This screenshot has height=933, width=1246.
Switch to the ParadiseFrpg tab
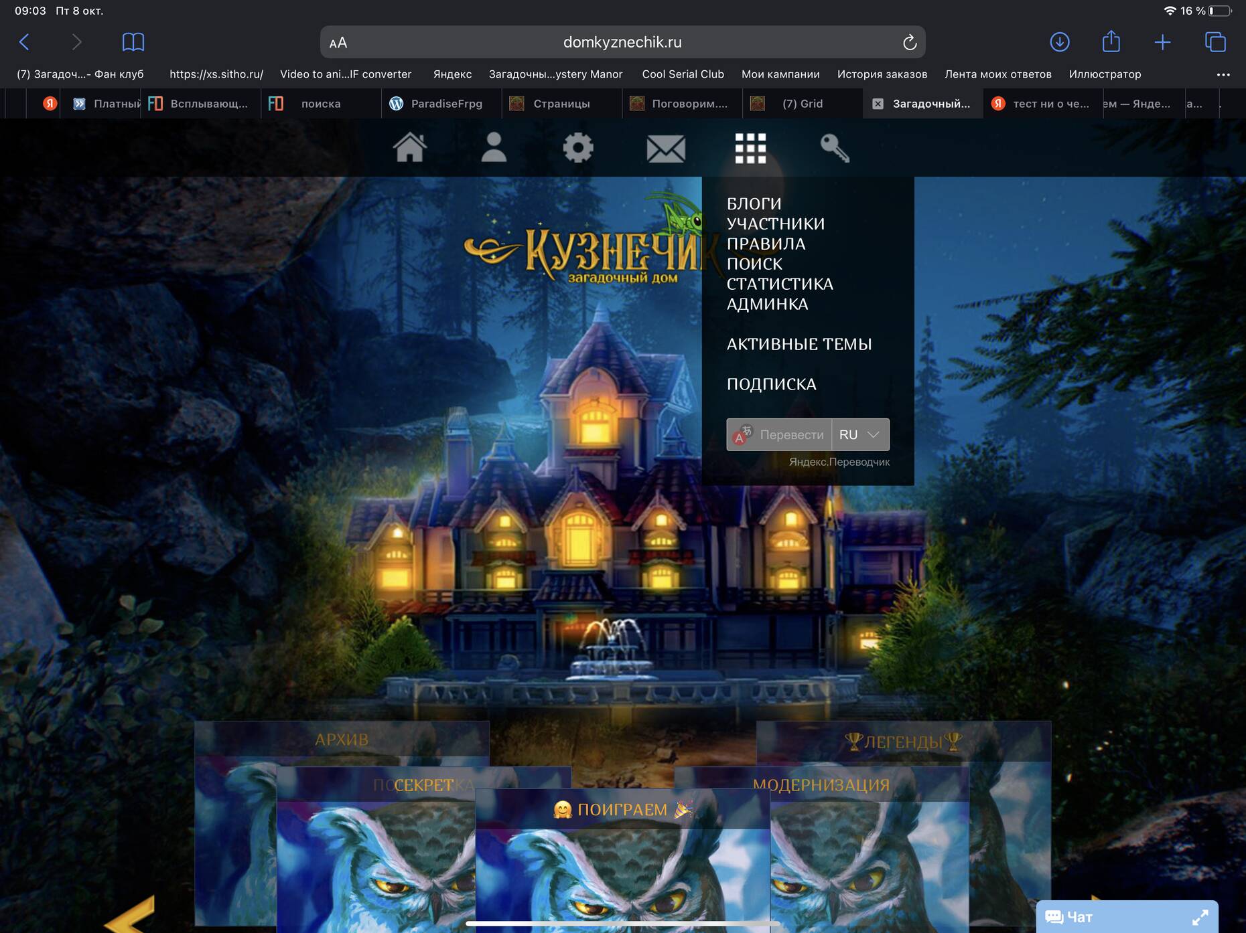[441, 104]
